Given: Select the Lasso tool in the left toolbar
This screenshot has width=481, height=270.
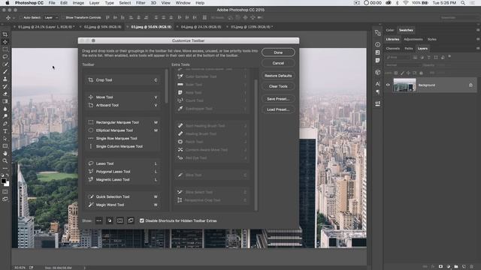Looking at the screenshot, I should coord(5,57).
